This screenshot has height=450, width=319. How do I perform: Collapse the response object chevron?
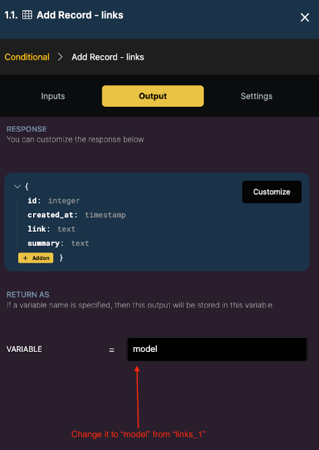point(17,187)
